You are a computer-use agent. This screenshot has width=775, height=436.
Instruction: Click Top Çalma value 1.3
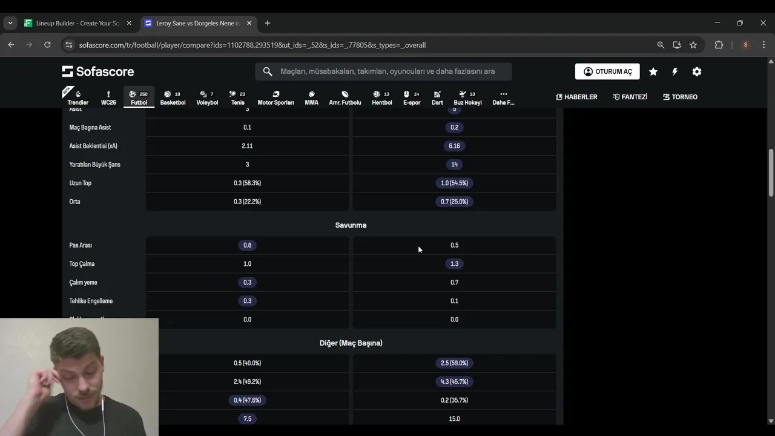coord(454,264)
